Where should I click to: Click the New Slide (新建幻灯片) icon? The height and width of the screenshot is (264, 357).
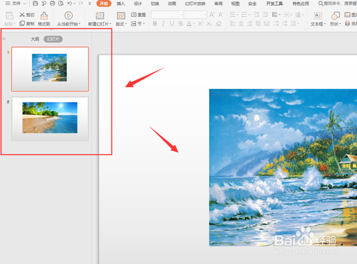[100, 15]
